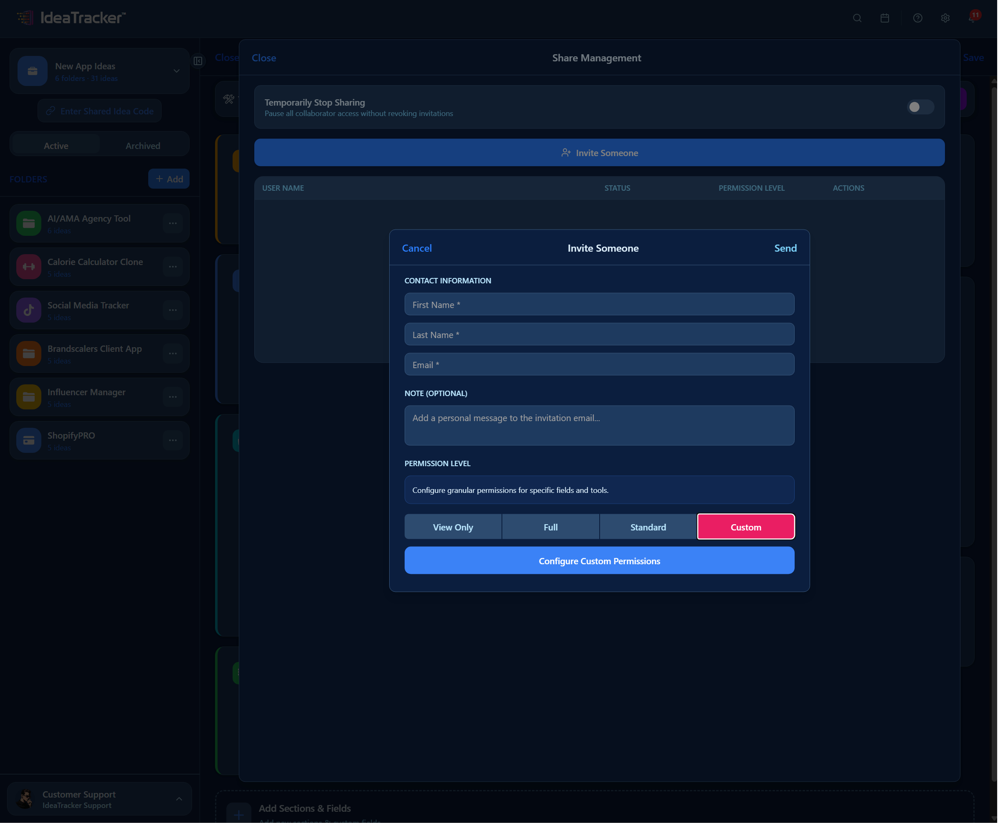Open notifications via the bell icon
This screenshot has height=823, width=998.
point(973,18)
